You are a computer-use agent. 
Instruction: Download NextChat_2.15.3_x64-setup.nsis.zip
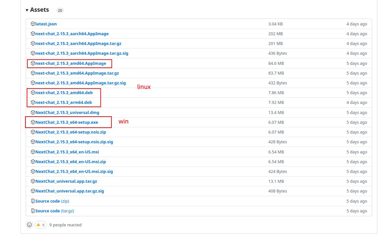[71, 132]
